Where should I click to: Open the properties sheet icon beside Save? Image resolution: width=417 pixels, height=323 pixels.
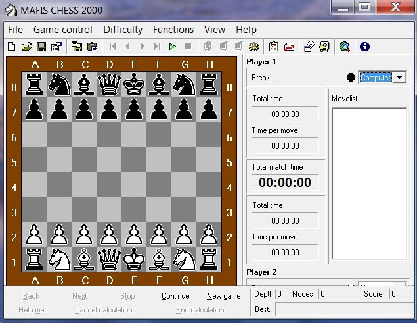tap(56, 47)
